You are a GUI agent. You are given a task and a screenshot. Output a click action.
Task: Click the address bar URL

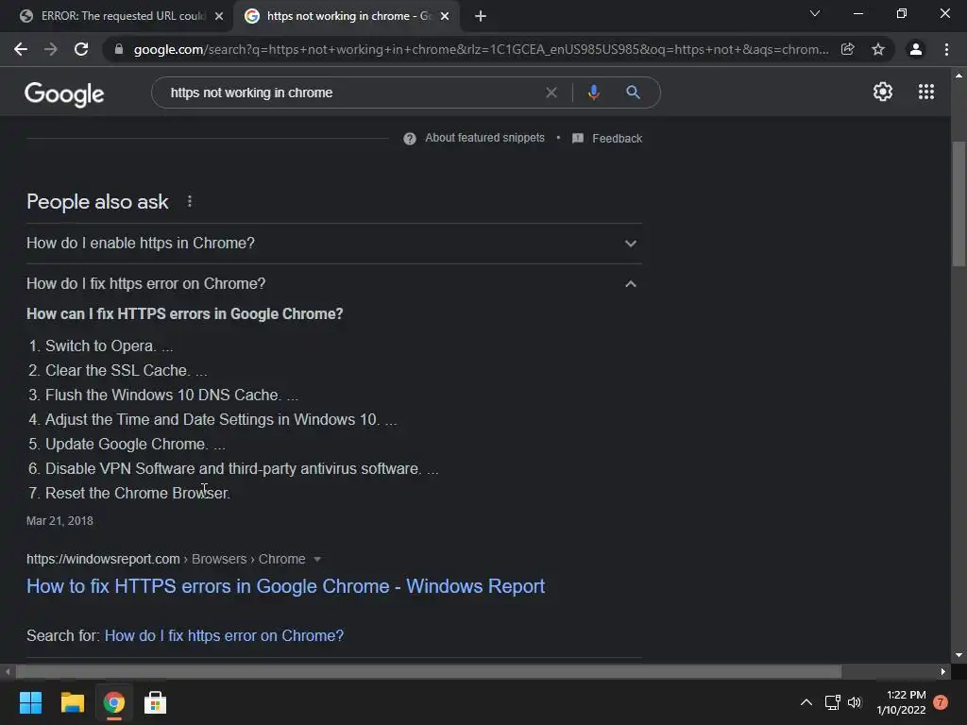tap(481, 49)
